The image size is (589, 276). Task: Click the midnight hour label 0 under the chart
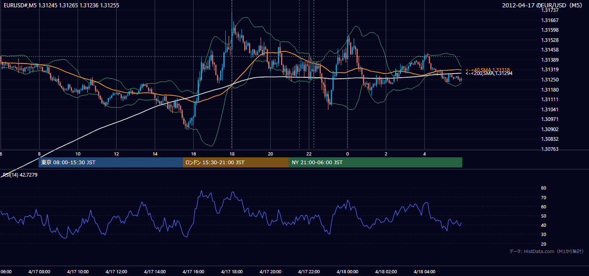click(x=348, y=154)
